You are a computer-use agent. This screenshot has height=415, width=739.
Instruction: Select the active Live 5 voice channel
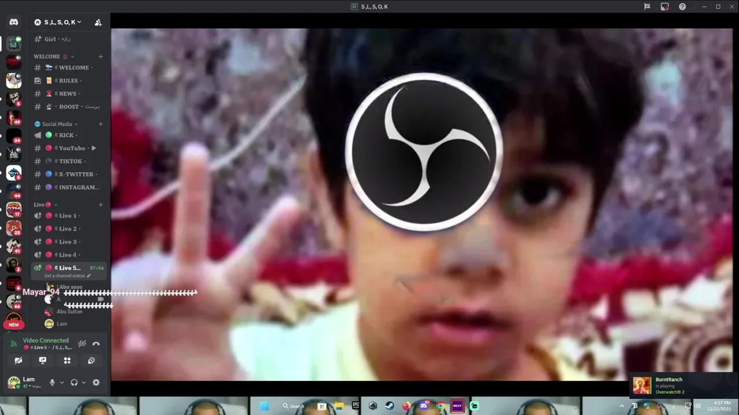click(x=68, y=268)
